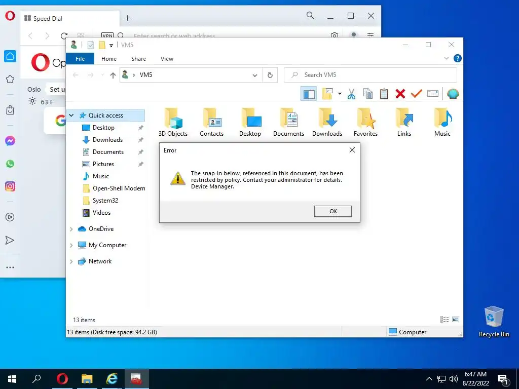Click the Explorer Forward arrow
The image size is (519, 389).
(90, 75)
